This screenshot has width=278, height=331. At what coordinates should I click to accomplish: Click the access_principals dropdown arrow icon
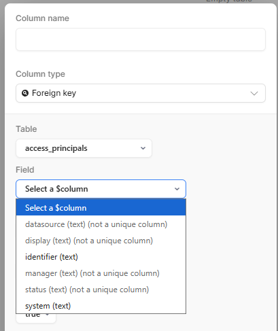coord(143,148)
